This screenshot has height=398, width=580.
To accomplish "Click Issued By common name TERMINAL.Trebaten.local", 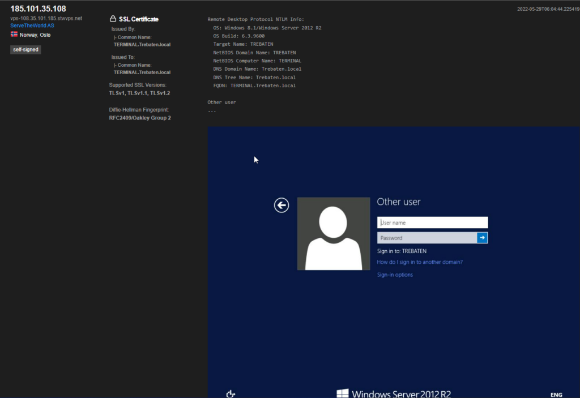I will point(142,44).
